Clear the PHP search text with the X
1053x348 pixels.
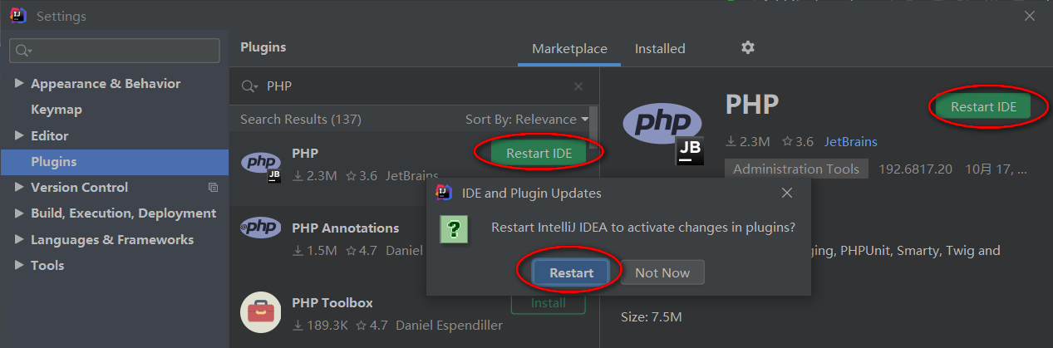click(x=579, y=86)
